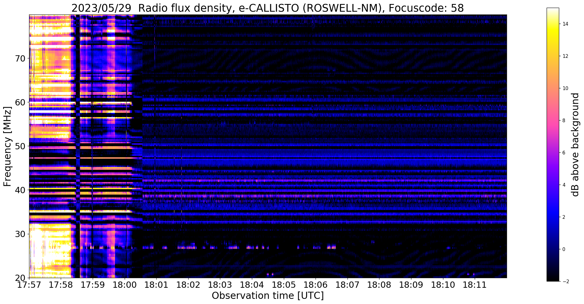Click the colorbar tick label 14
This screenshot has height=304, width=584.
click(x=565, y=24)
